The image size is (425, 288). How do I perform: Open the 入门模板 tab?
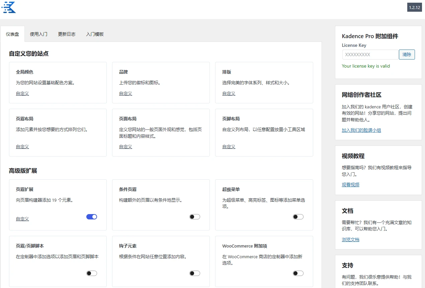95,34
